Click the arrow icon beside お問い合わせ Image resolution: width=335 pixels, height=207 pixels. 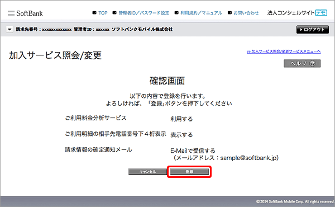click(x=229, y=13)
